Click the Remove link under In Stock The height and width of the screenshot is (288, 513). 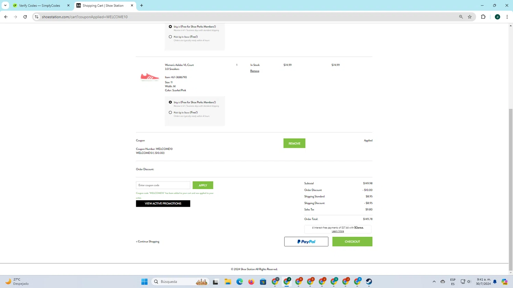pos(255,71)
